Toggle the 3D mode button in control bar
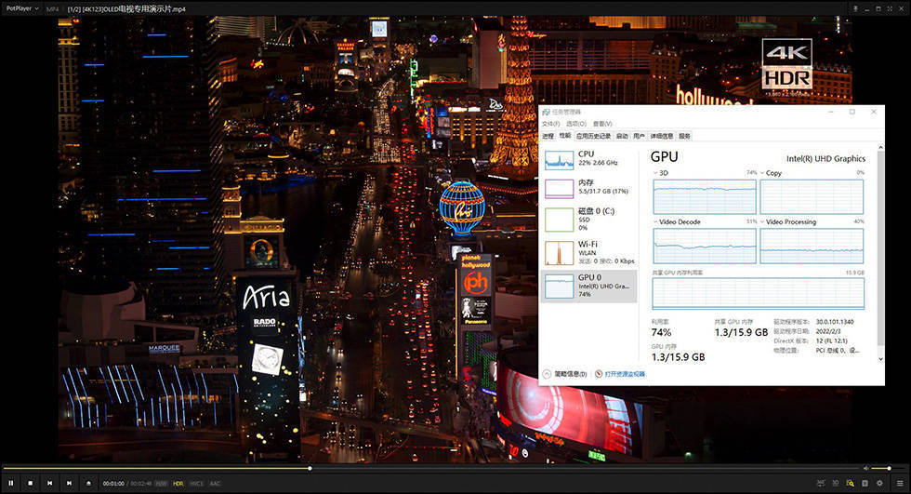911x494 pixels. point(835,483)
